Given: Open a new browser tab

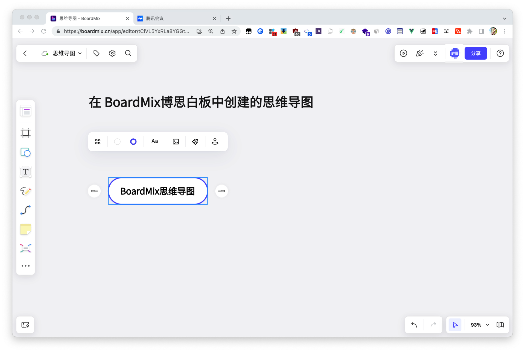Looking at the screenshot, I should coord(228,19).
